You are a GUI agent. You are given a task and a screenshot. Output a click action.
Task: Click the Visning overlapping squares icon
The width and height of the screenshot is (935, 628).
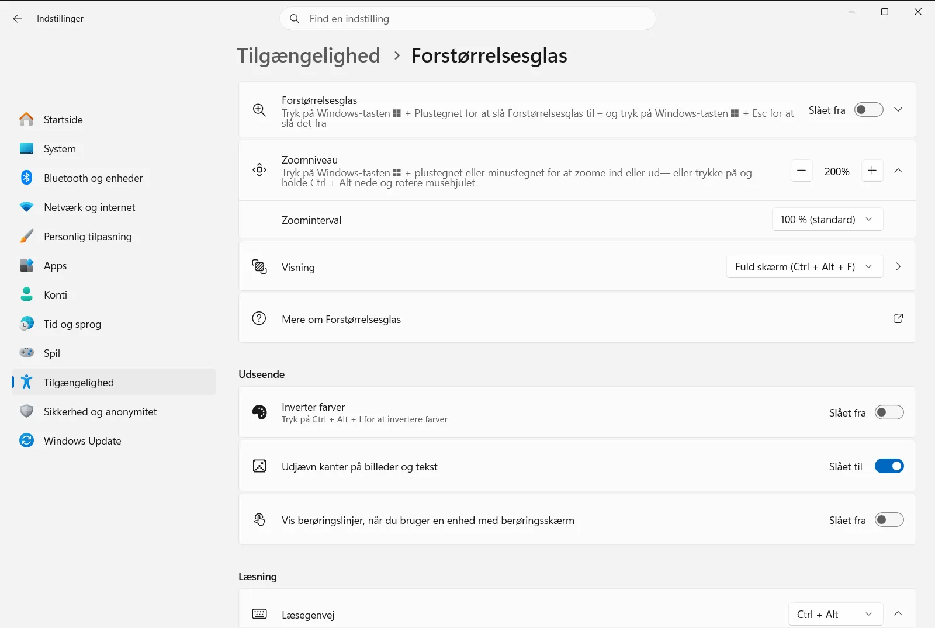[x=259, y=267]
